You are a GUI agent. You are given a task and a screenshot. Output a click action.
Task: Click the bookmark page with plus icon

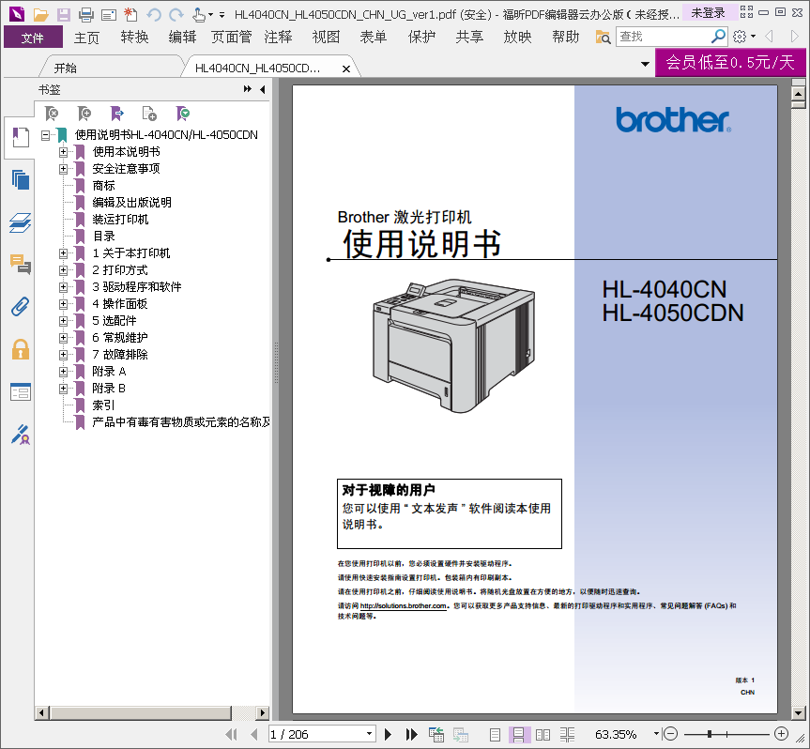[x=149, y=114]
